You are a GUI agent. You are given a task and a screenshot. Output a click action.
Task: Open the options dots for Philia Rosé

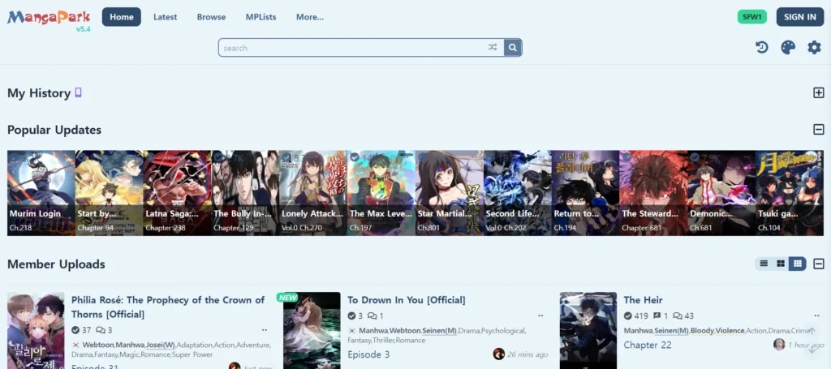point(264,330)
